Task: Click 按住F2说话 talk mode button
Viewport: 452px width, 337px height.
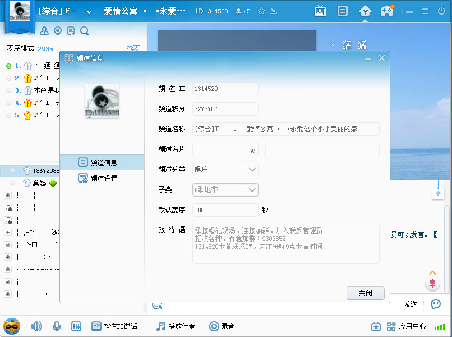Action: point(114,326)
